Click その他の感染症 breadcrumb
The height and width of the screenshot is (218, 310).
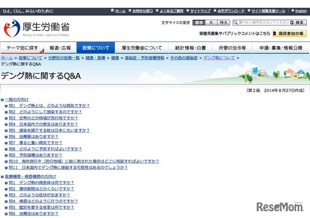click(184, 58)
